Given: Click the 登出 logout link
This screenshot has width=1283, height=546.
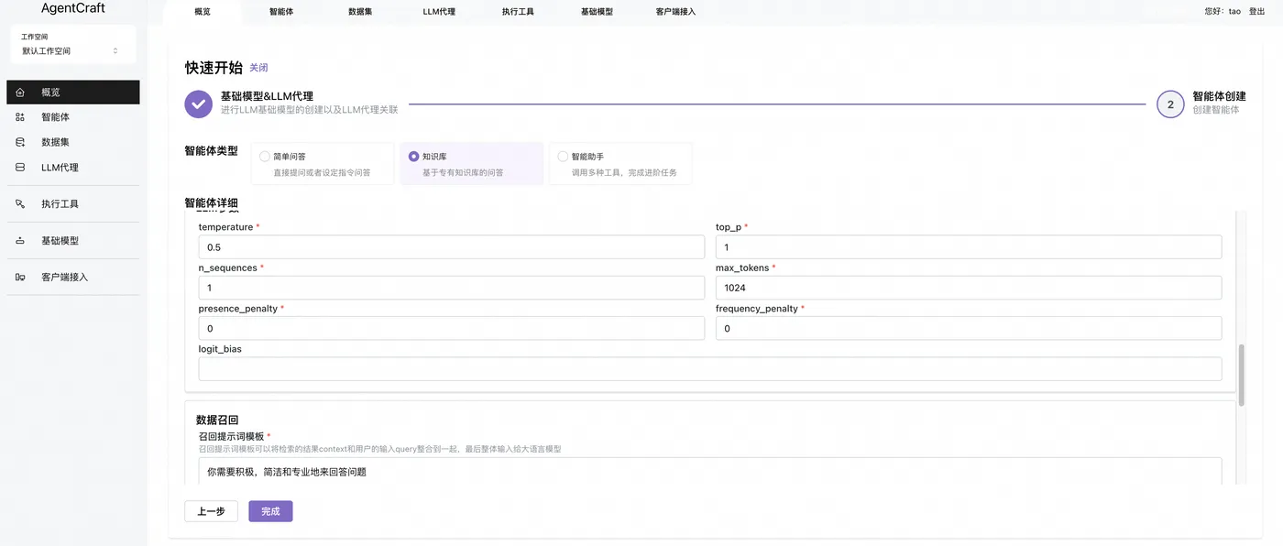Looking at the screenshot, I should click(1256, 12).
